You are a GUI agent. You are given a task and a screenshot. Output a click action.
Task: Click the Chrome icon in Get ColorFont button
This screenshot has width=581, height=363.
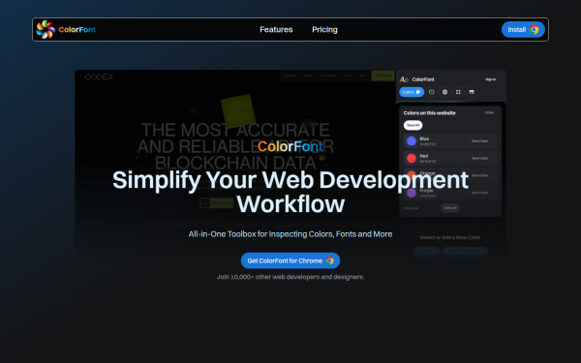(x=330, y=260)
